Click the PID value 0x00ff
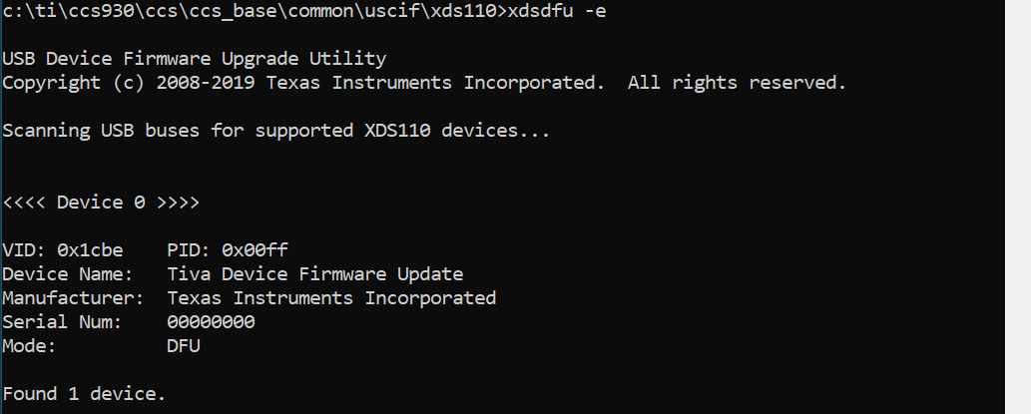The image size is (1031, 414). point(255,249)
